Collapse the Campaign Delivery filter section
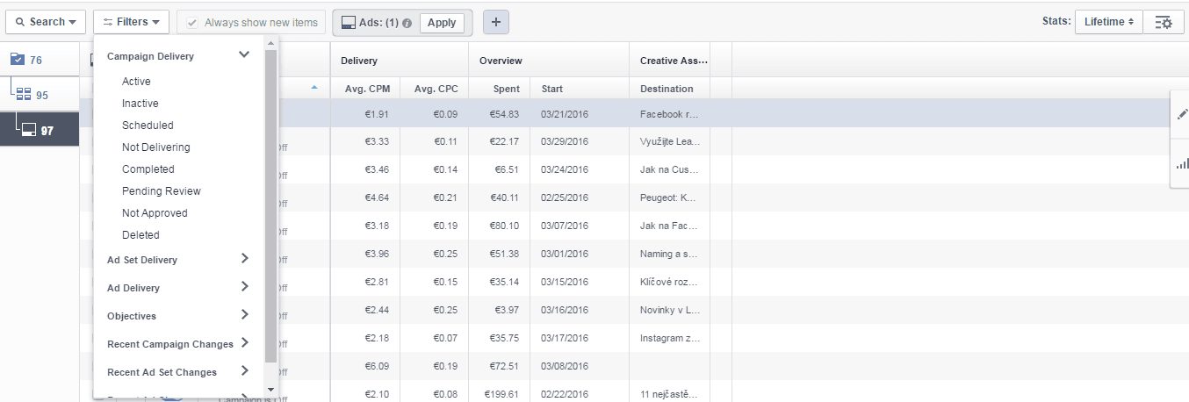The width and height of the screenshot is (1189, 402). point(244,55)
